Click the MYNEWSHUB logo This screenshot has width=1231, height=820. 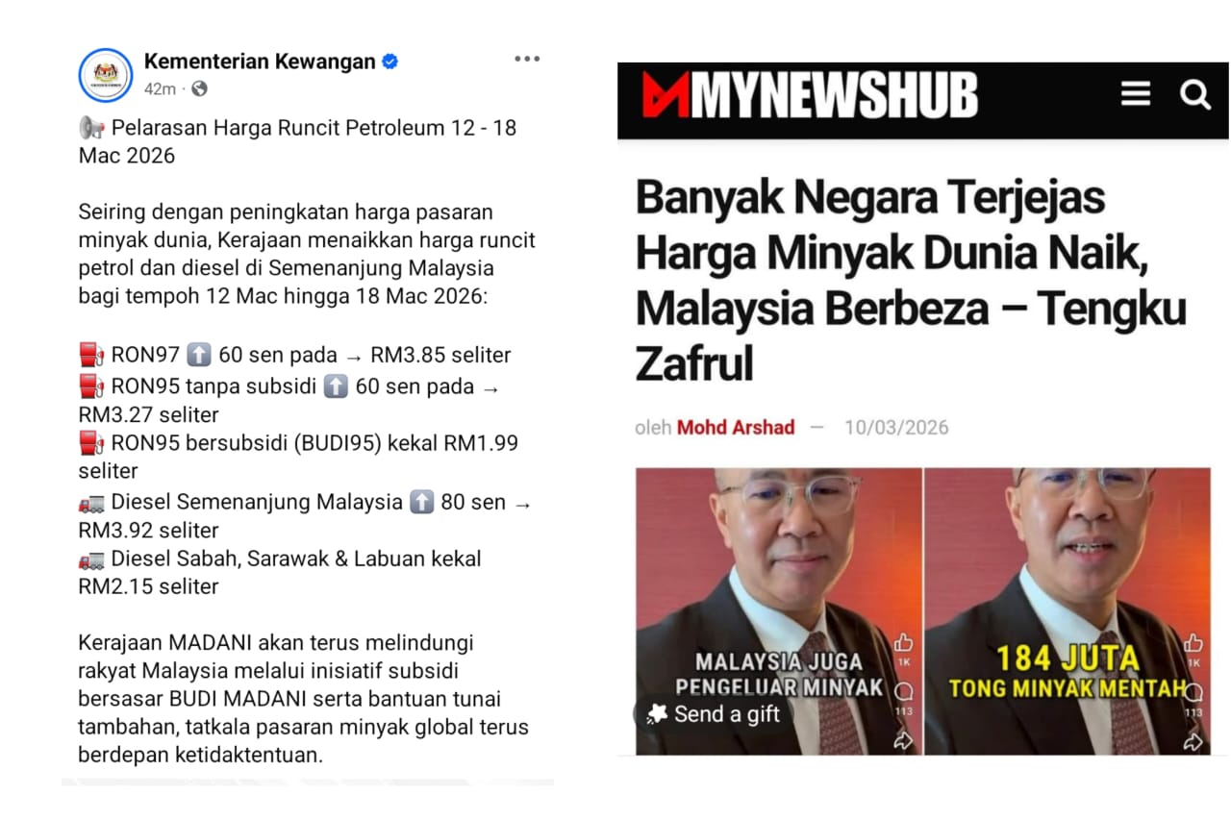tap(810, 96)
